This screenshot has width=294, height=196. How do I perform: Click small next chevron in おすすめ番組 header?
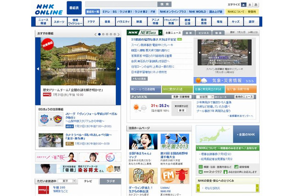119,35
